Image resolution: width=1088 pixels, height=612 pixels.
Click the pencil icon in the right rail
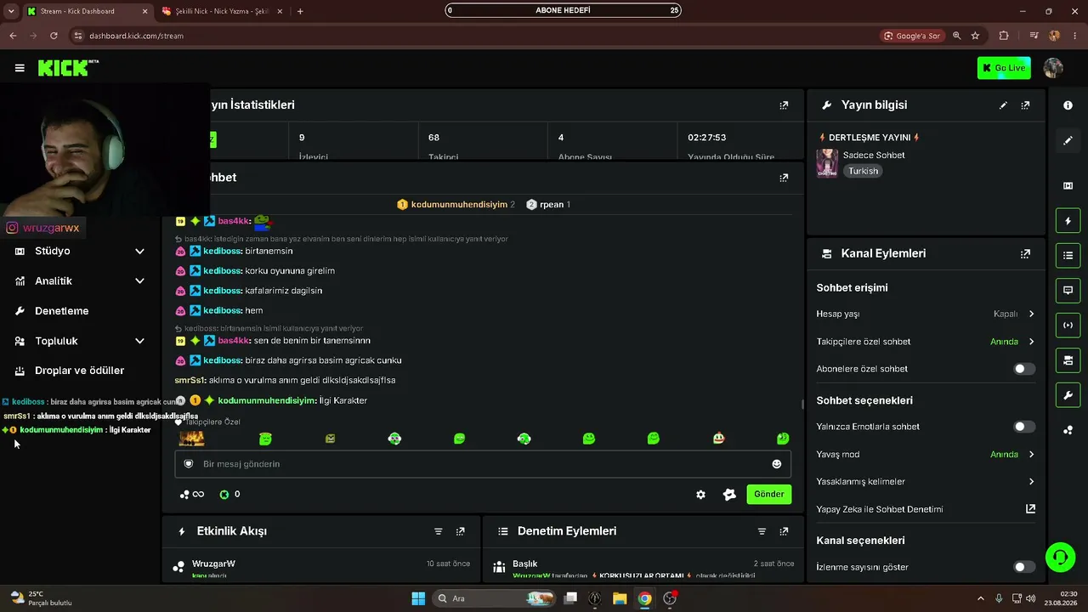pyautogui.click(x=1068, y=140)
